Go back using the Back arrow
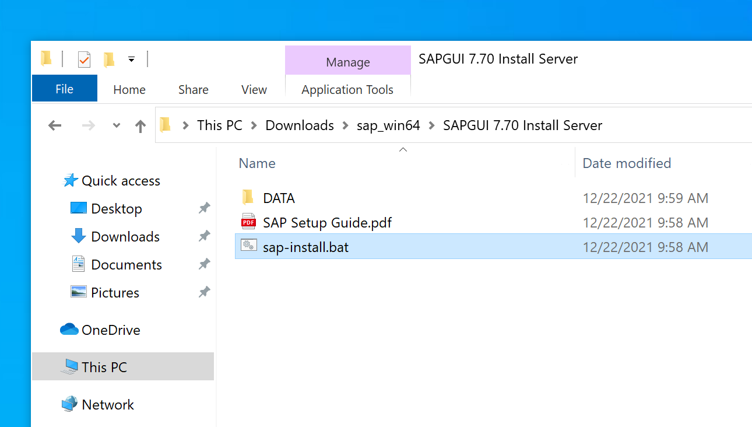The width and height of the screenshot is (752, 427). [x=55, y=125]
